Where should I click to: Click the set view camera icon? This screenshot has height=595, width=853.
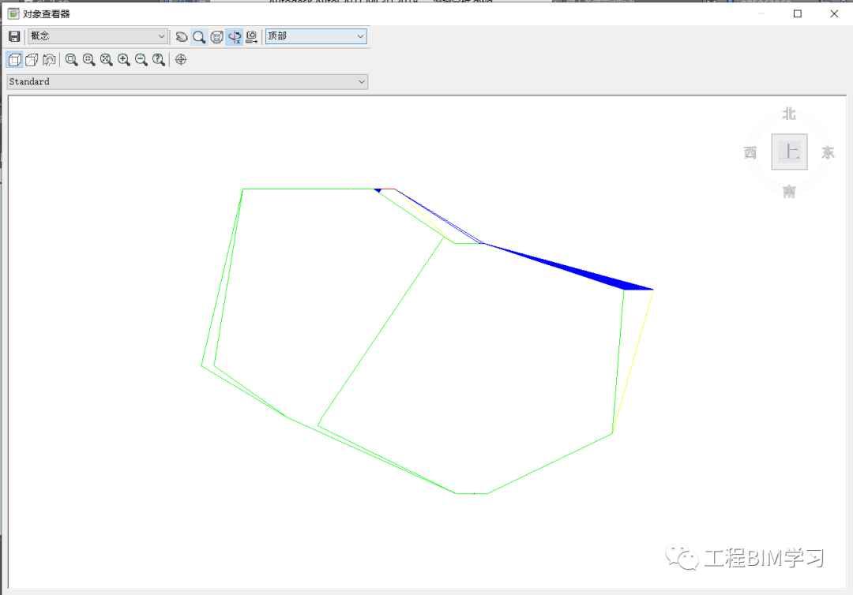[x=251, y=37]
